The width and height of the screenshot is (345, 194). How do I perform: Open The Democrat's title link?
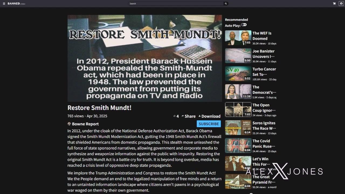pyautogui.click(x=264, y=90)
